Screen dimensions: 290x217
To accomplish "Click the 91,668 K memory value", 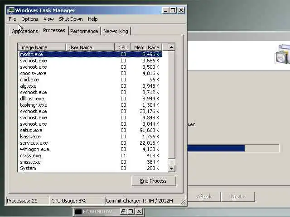I will (x=150, y=130).
